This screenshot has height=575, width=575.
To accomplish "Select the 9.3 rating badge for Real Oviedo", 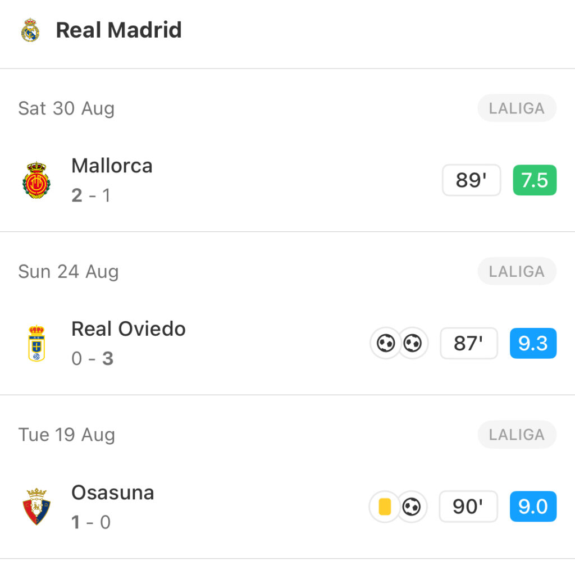I will pyautogui.click(x=533, y=343).
